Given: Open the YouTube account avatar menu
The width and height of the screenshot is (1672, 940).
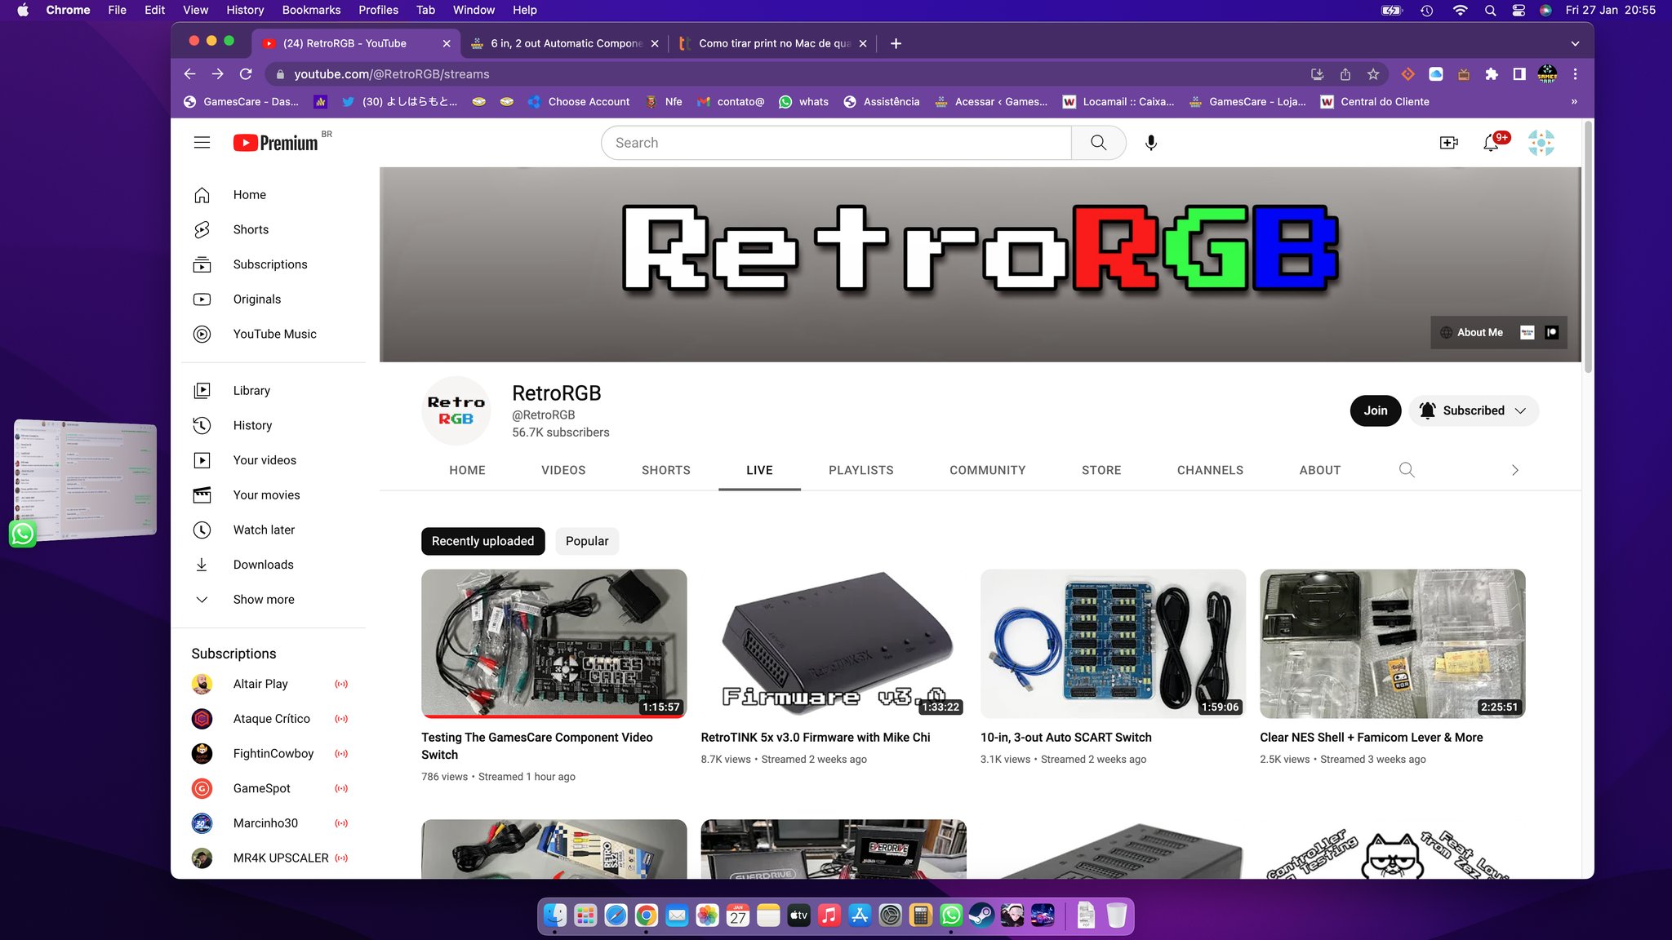Looking at the screenshot, I should pyautogui.click(x=1541, y=143).
